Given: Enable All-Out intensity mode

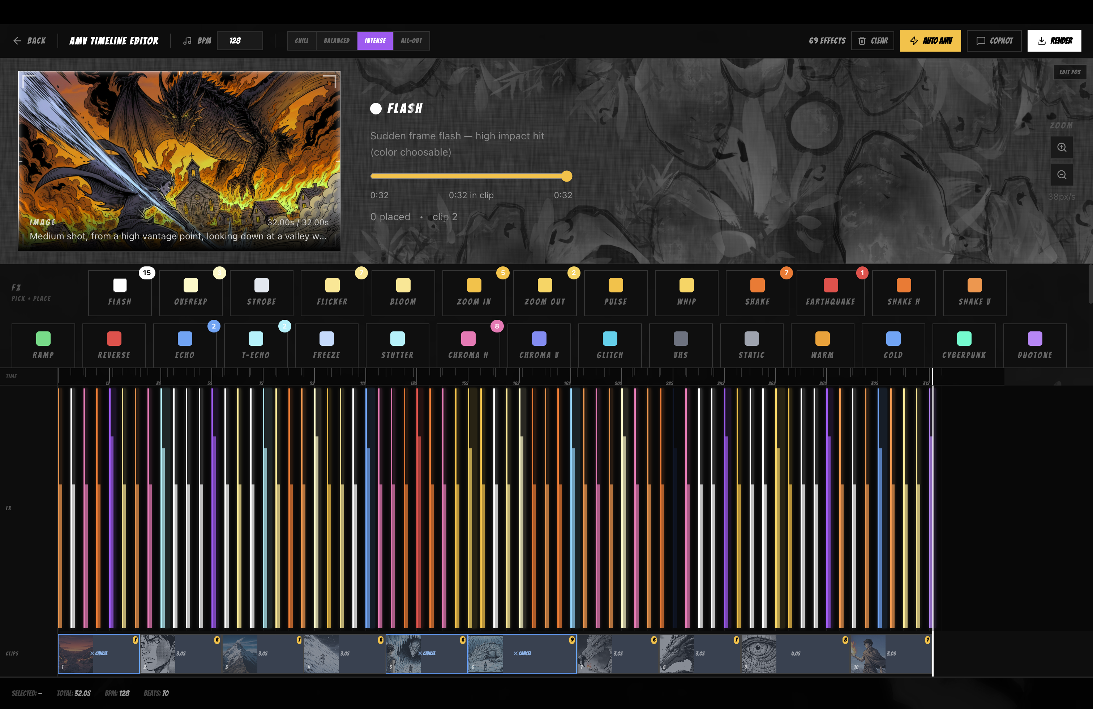Looking at the screenshot, I should [x=411, y=41].
